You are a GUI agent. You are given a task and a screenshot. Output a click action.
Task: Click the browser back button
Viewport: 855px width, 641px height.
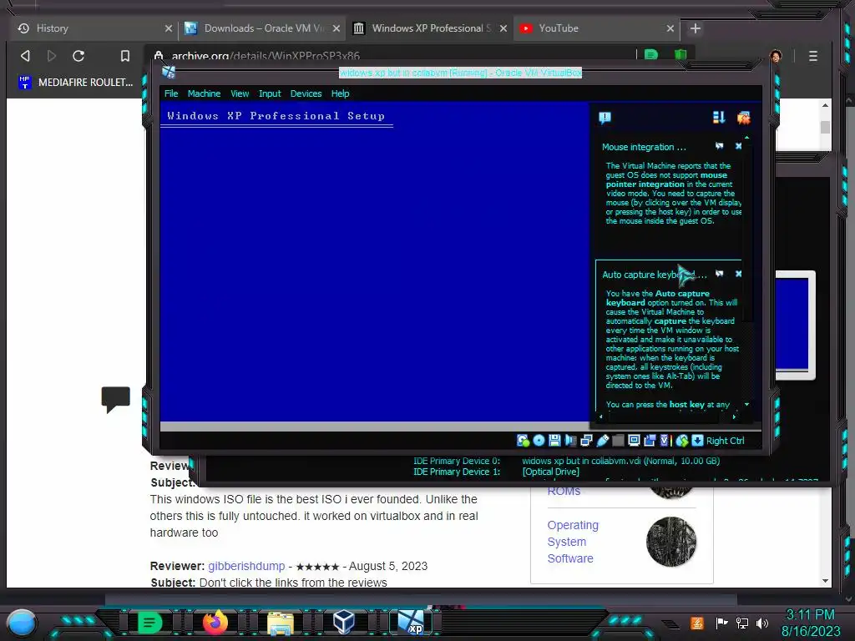pos(25,56)
